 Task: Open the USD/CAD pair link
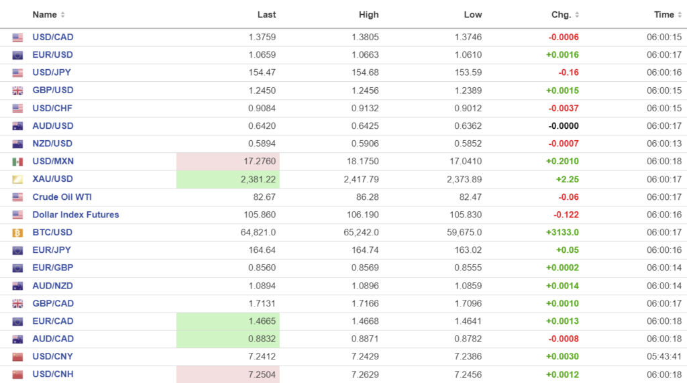click(x=53, y=37)
